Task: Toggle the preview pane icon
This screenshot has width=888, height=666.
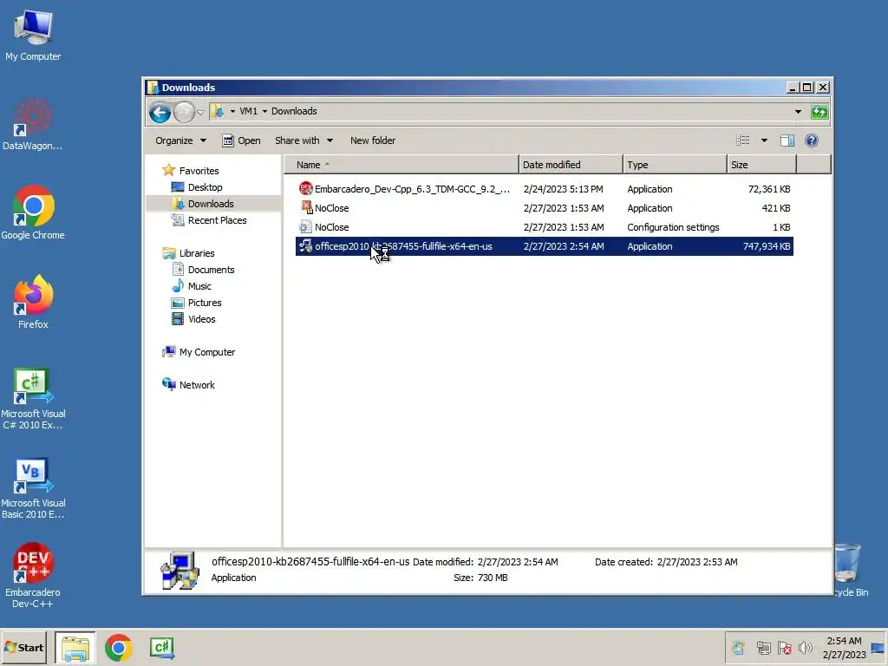Action: pos(787,140)
